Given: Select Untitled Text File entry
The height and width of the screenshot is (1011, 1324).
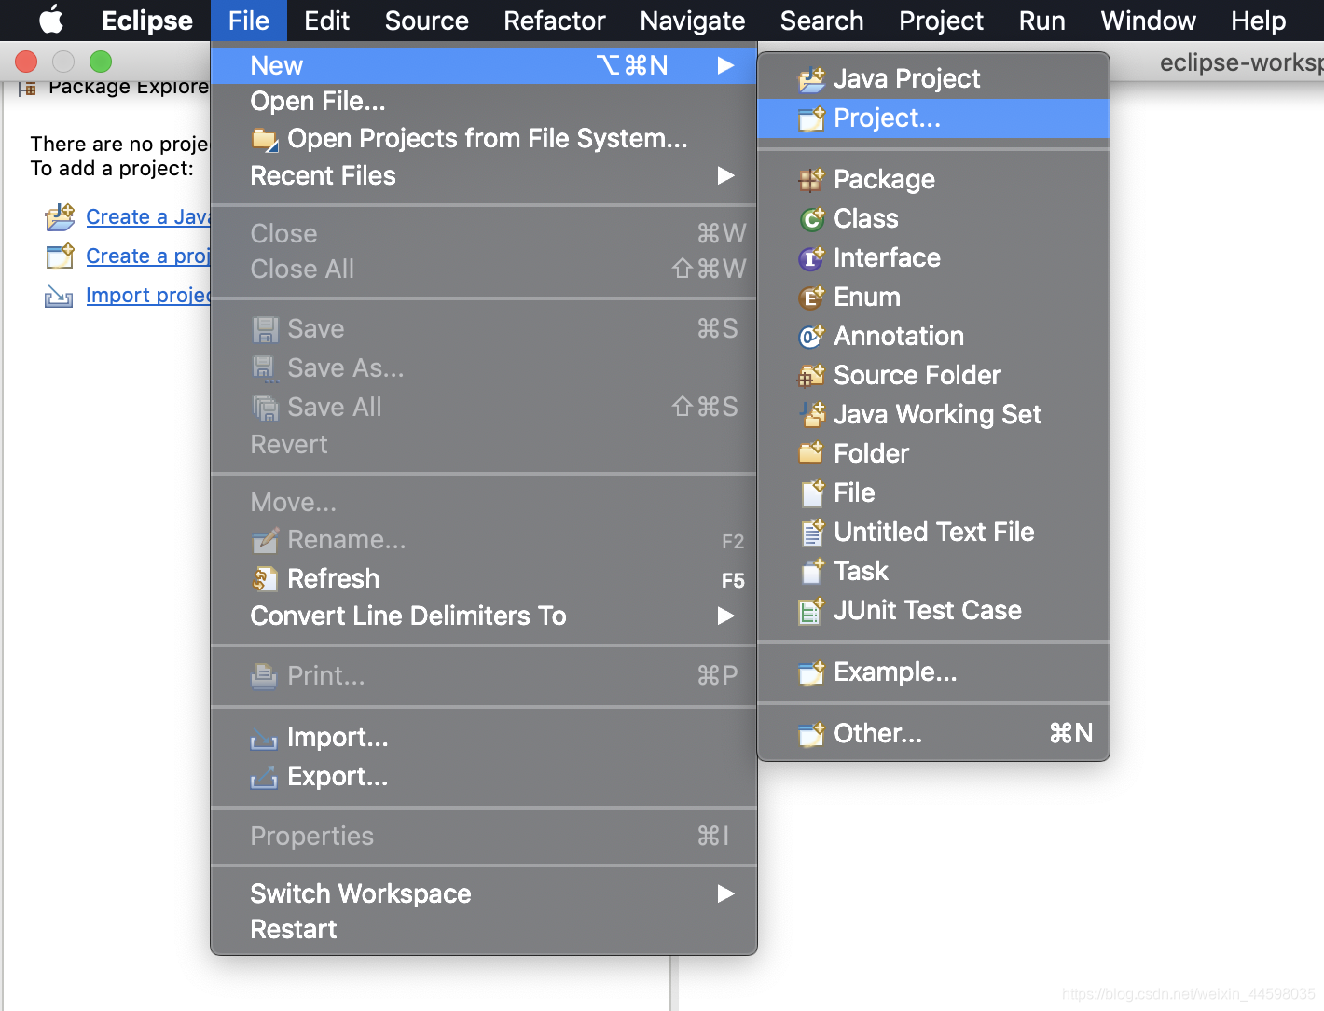Looking at the screenshot, I should [933, 533].
